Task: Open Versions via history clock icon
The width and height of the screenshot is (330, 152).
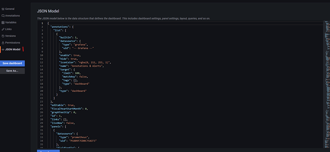Action: tap(3, 36)
